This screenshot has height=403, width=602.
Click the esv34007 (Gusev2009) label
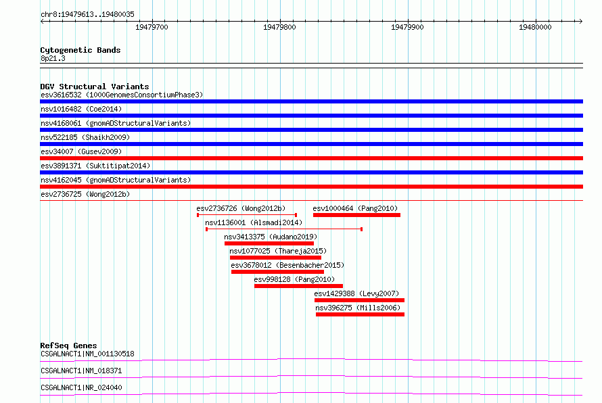coord(81,151)
